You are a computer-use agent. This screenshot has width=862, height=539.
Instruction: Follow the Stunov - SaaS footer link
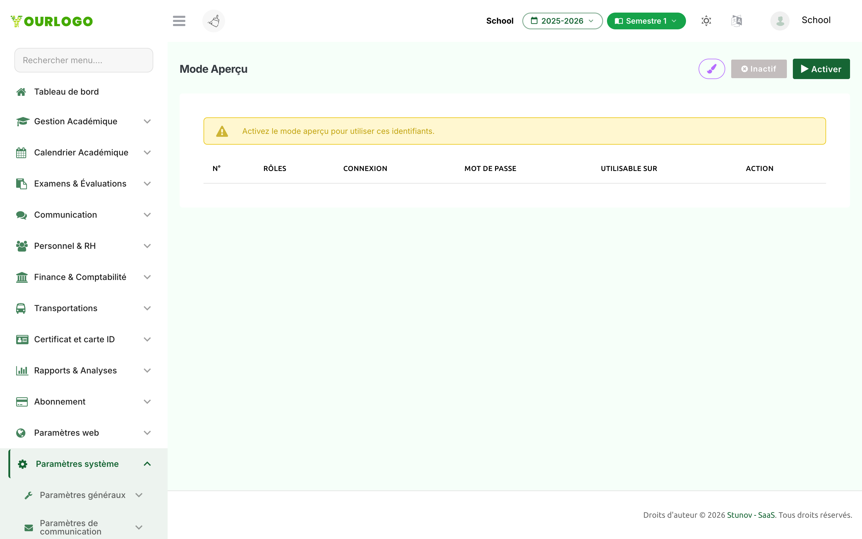click(751, 515)
